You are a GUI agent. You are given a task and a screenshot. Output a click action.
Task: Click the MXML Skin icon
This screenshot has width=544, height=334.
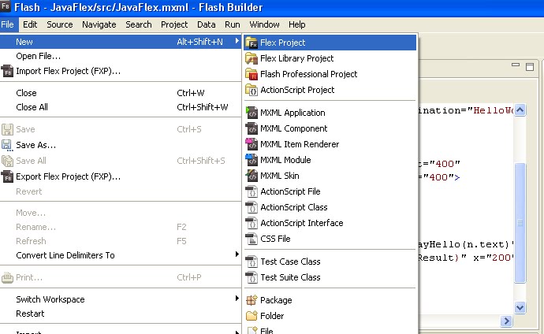coord(252,176)
